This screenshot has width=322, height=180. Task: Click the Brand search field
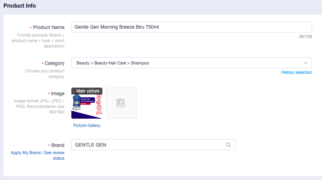click(153, 145)
